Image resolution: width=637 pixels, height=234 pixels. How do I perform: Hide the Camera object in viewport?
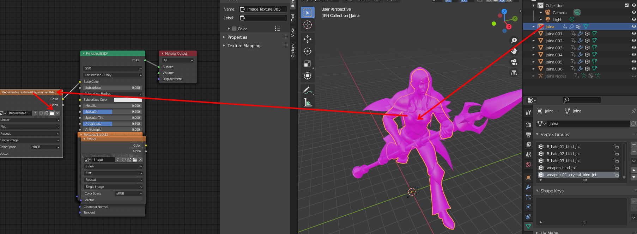tap(634, 12)
